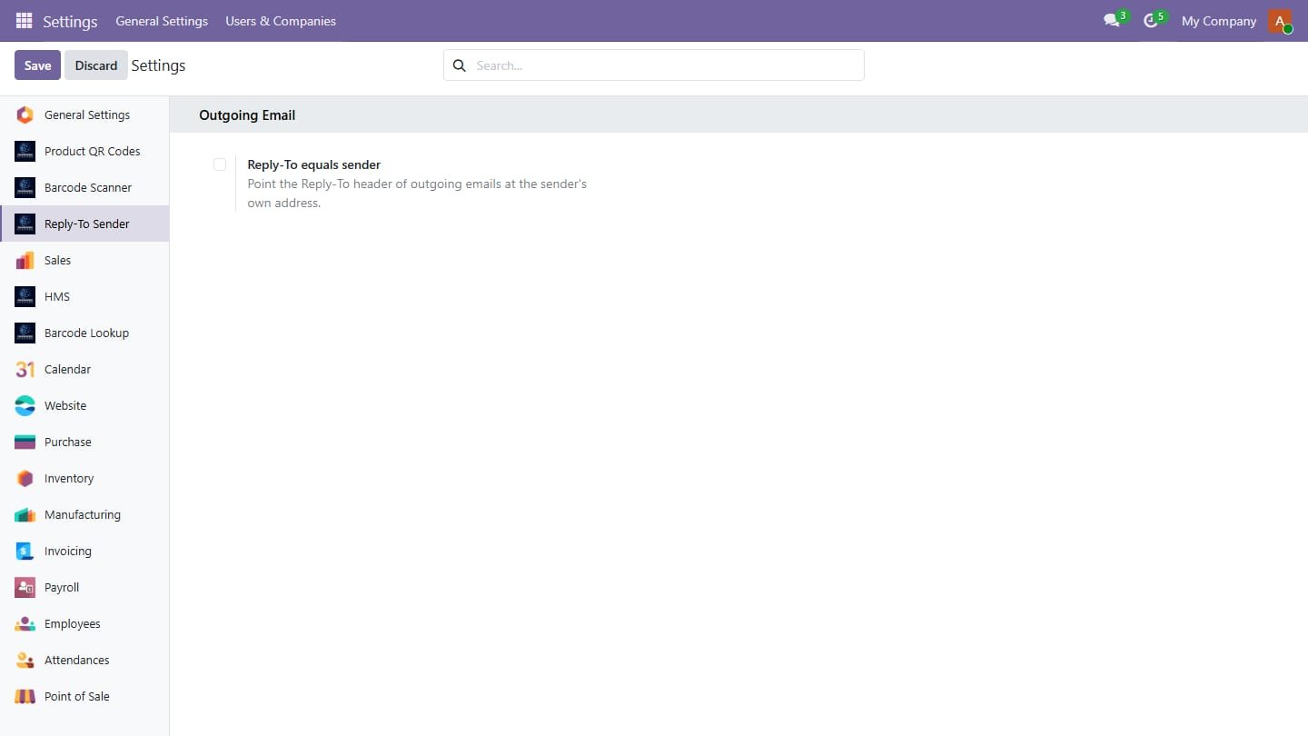The image size is (1308, 736).
Task: Click the magnifier icon in search bar
Action: (x=460, y=65)
